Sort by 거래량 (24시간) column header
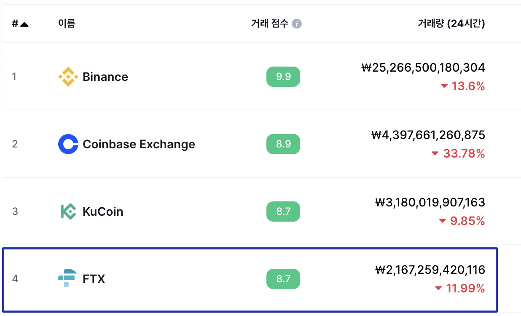The height and width of the screenshot is (316, 521). click(451, 24)
